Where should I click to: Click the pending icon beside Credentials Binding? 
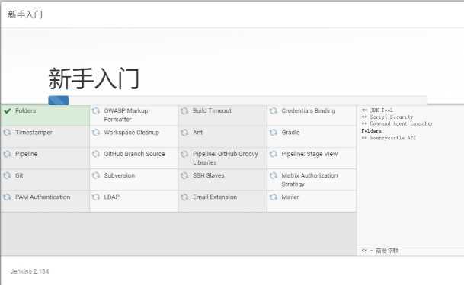(273, 111)
